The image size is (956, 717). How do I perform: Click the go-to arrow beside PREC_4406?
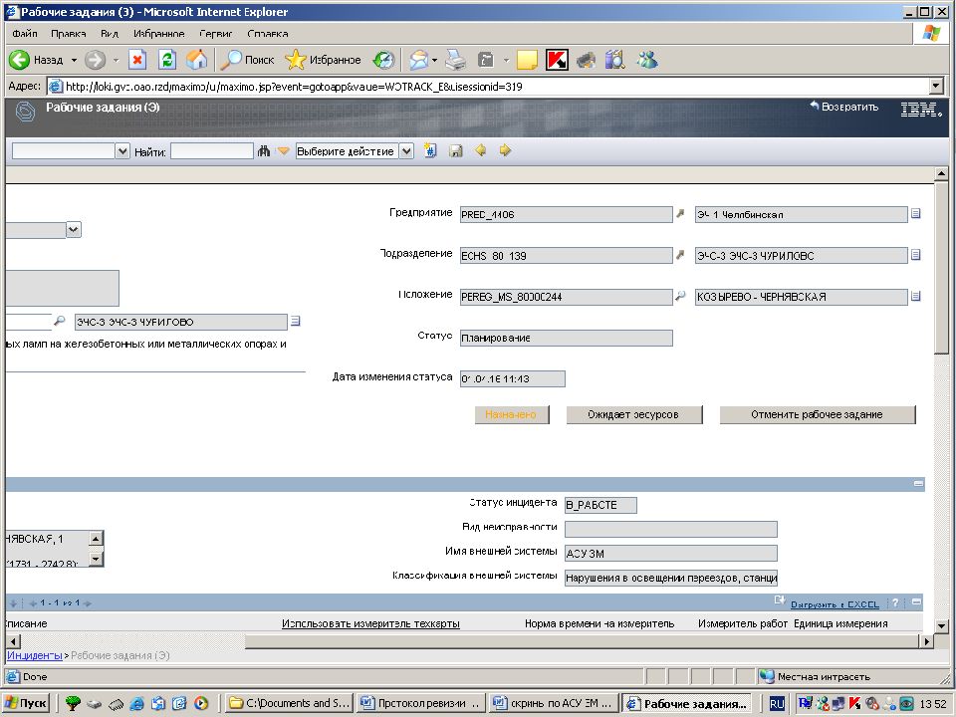tap(680, 214)
